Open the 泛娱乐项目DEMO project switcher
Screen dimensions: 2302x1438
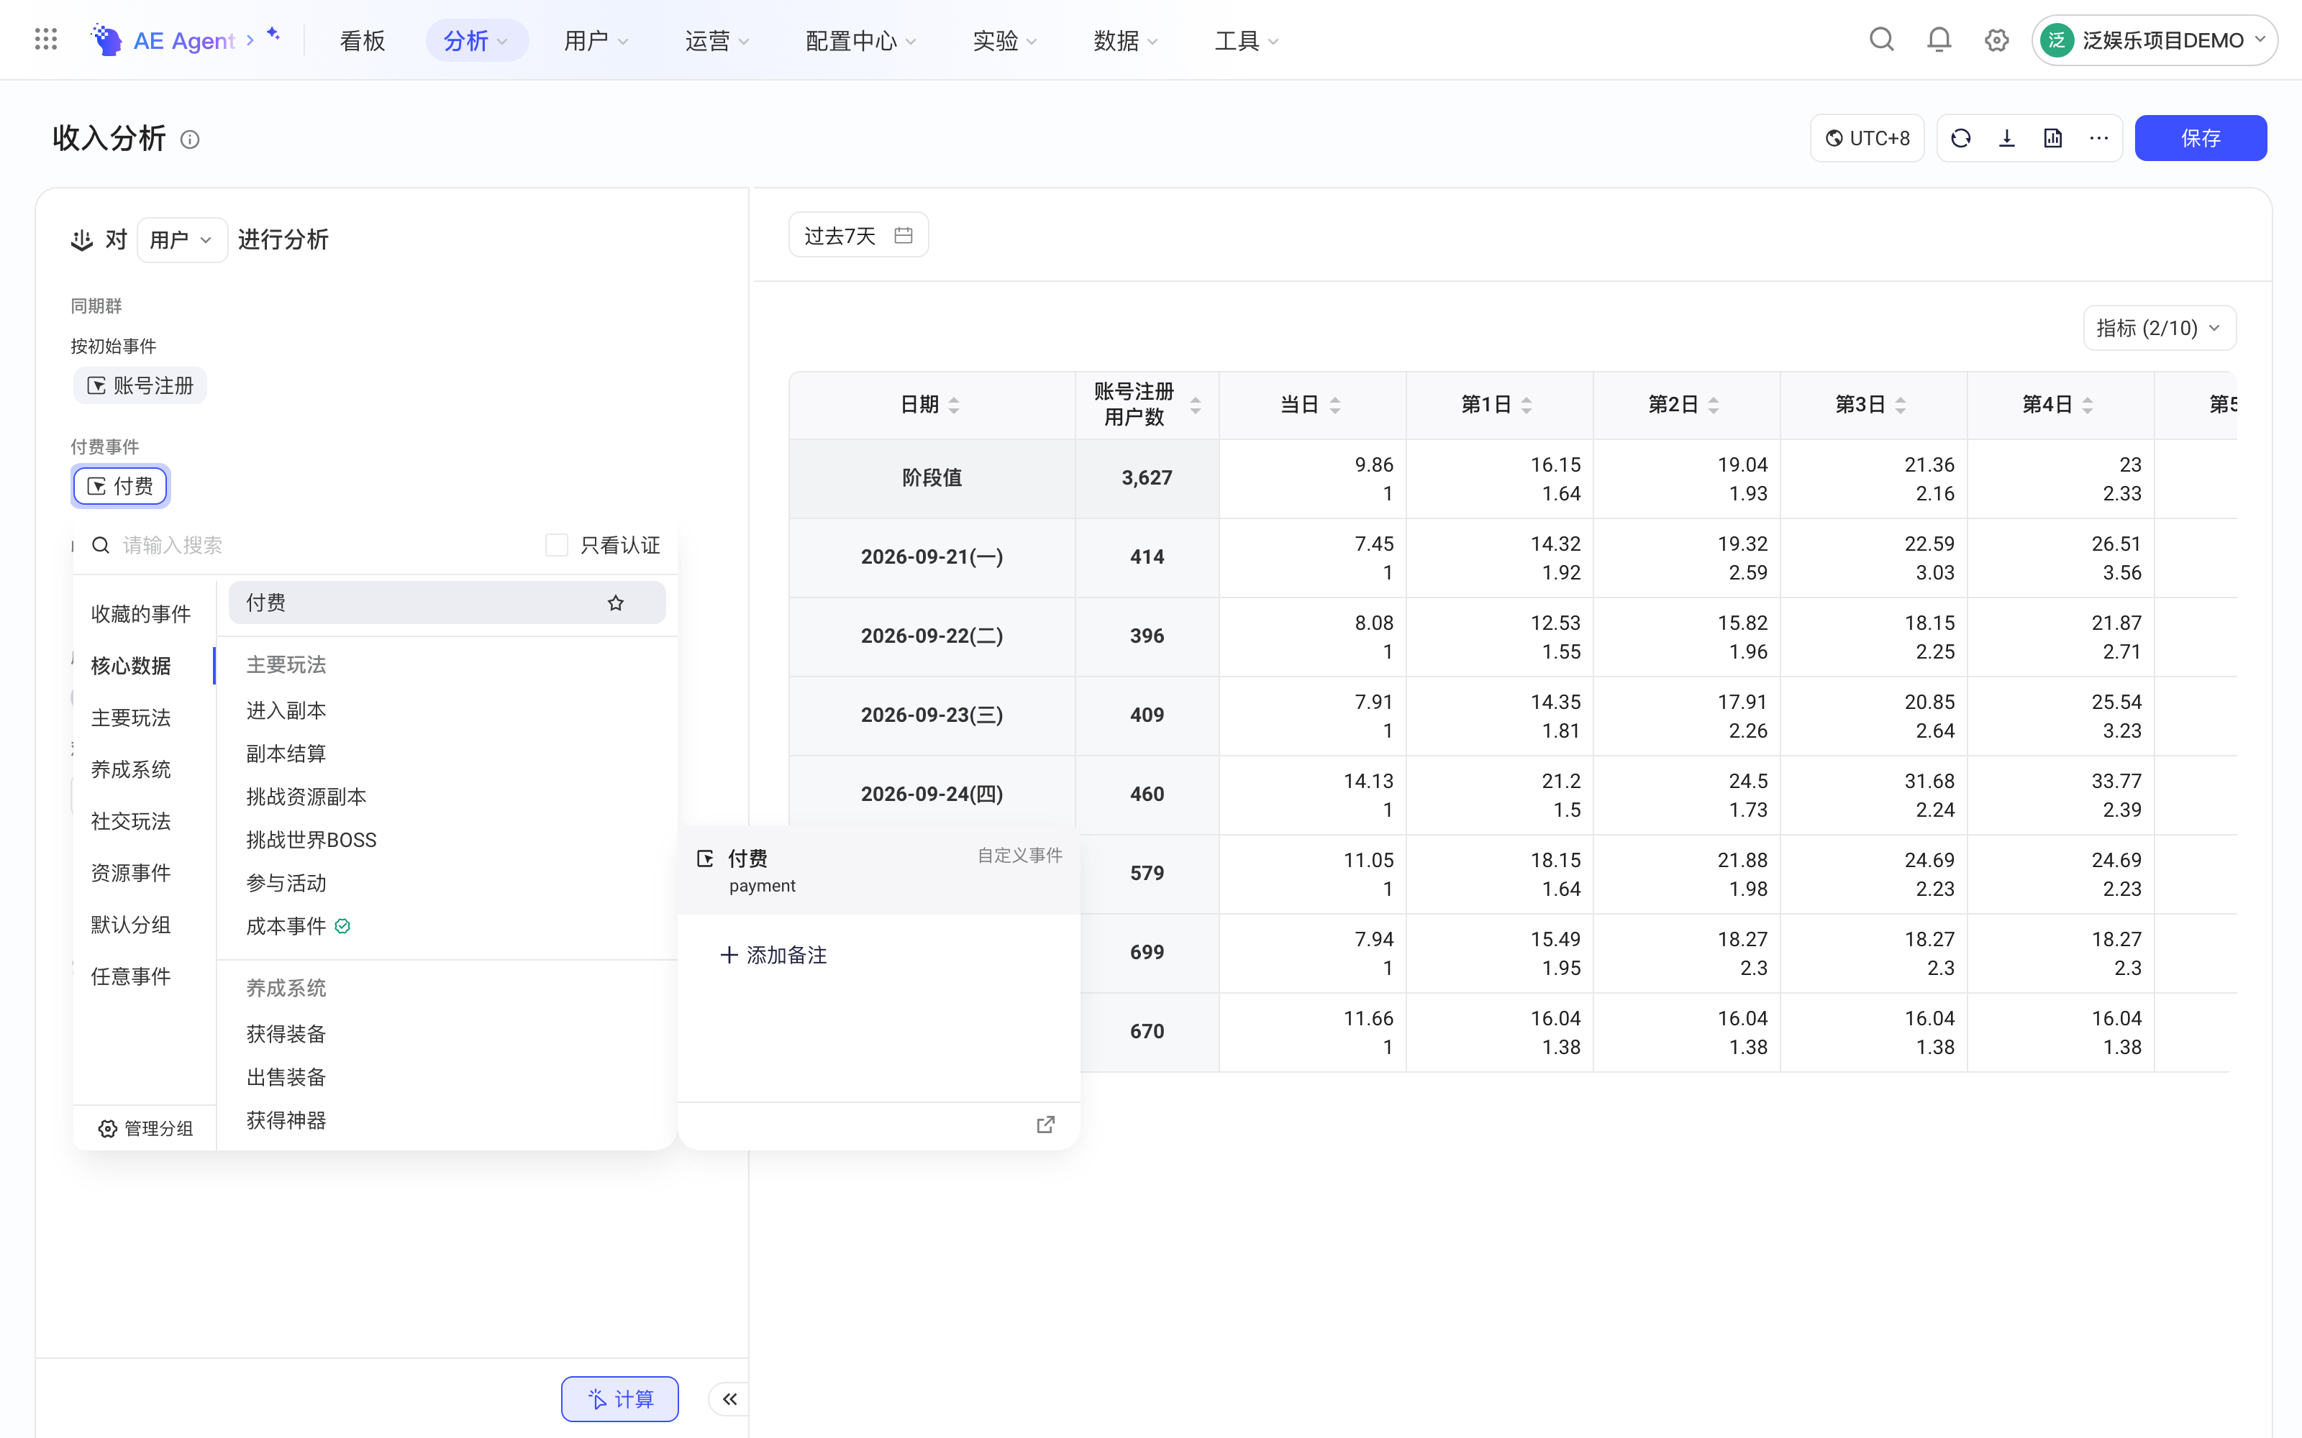coord(2155,40)
